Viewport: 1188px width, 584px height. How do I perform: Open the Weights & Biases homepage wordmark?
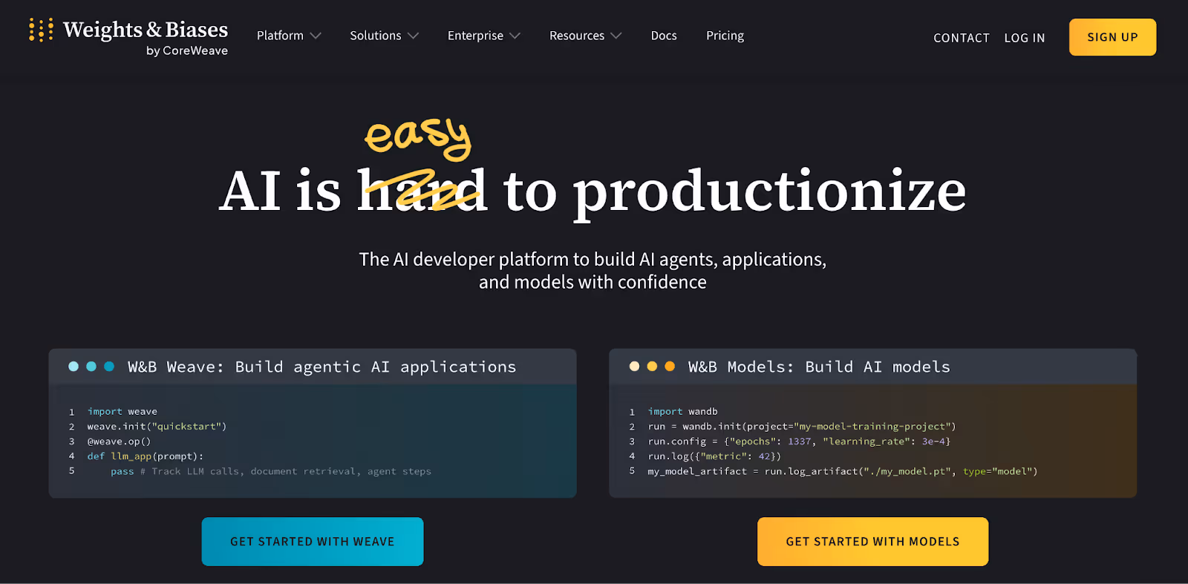(x=146, y=30)
